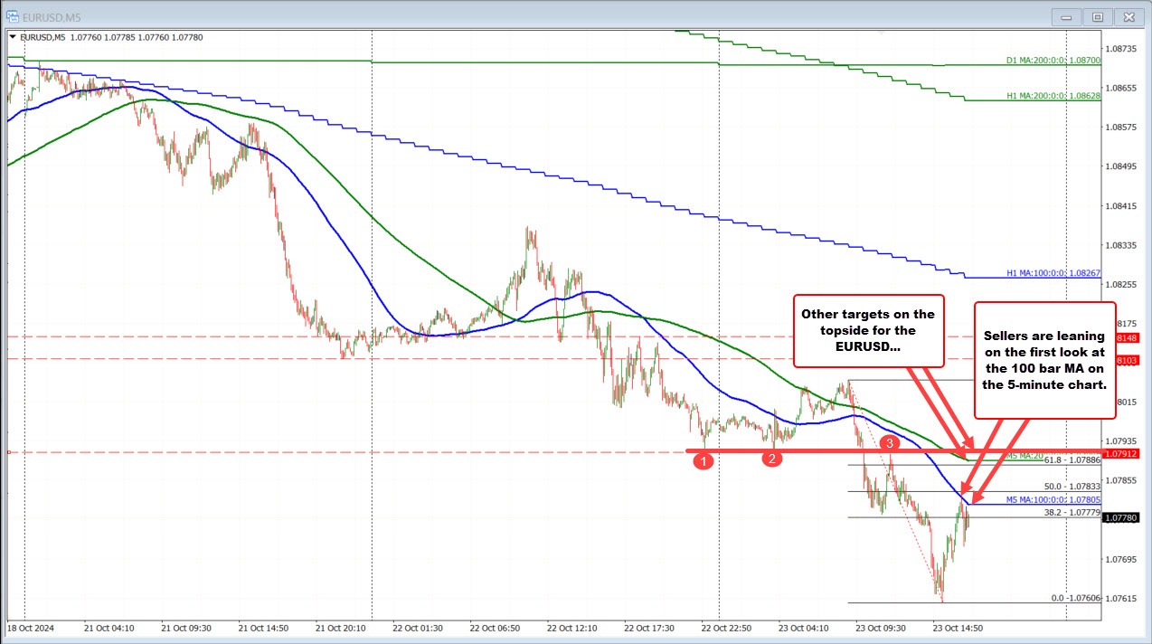Viewport: 1152px width, 644px height.
Task: Click the EURUSD chart window icon
Action: [13, 16]
